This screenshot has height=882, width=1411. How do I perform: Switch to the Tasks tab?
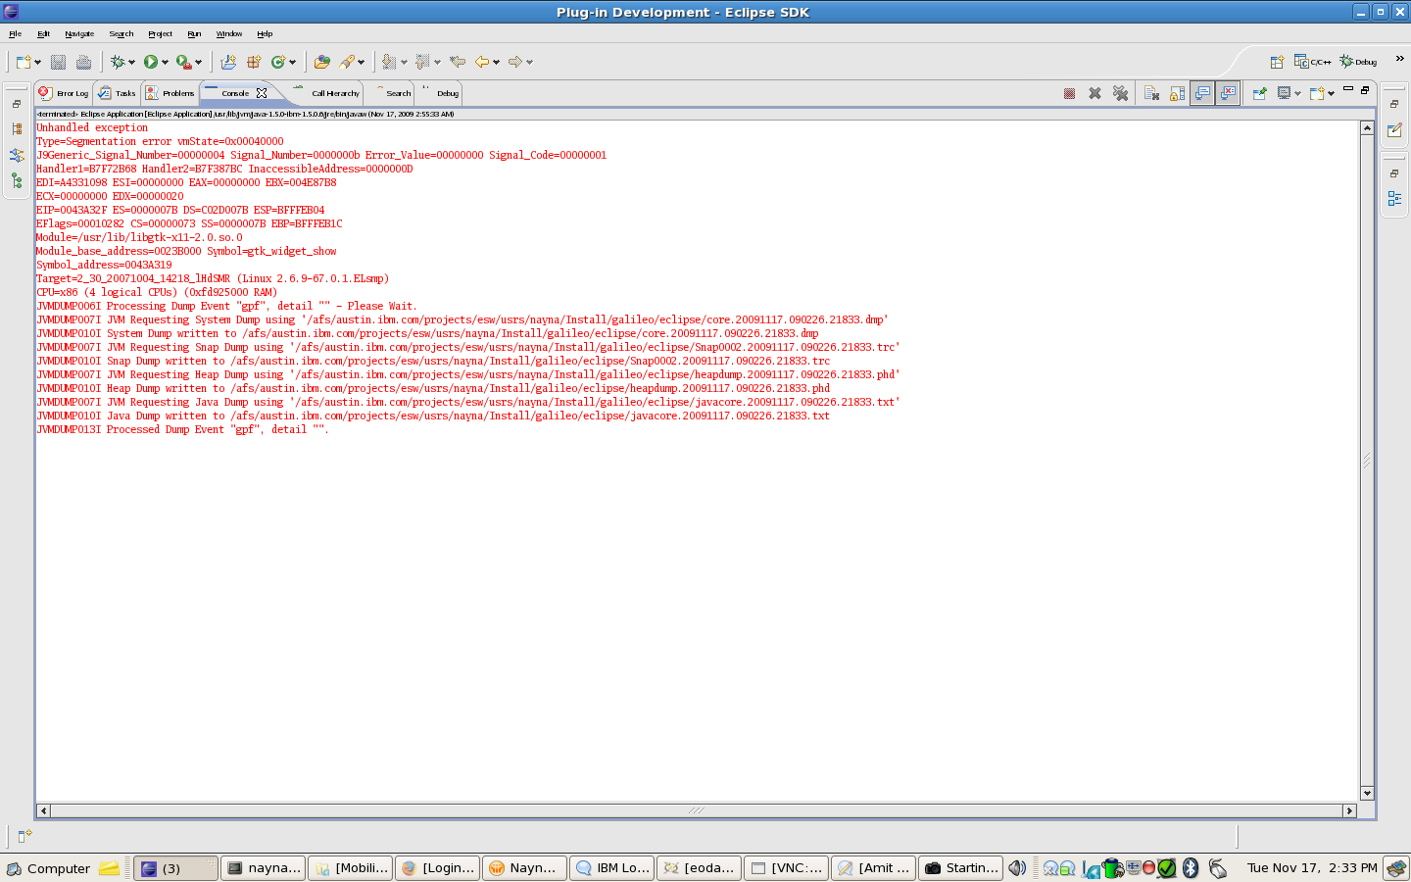pos(117,93)
